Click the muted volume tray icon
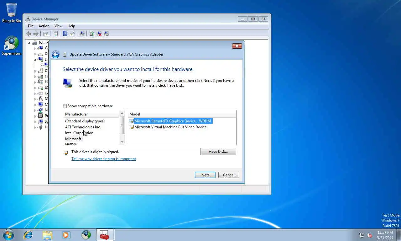The image size is (401, 241). 370,235
